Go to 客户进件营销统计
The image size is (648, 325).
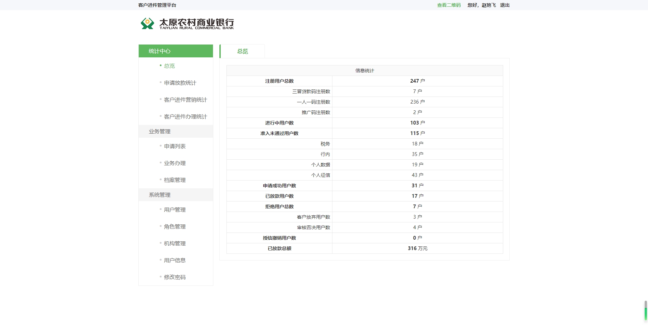point(186,100)
